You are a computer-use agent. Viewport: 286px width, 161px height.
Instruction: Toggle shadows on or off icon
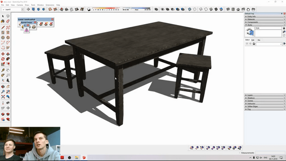pyautogui.click(x=88, y=9)
